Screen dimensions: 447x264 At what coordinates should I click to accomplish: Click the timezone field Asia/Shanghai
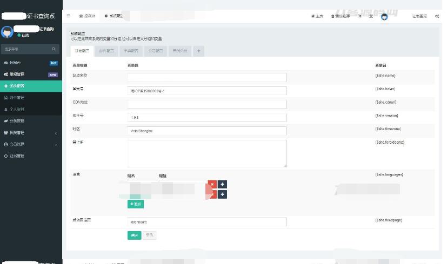tap(207, 131)
